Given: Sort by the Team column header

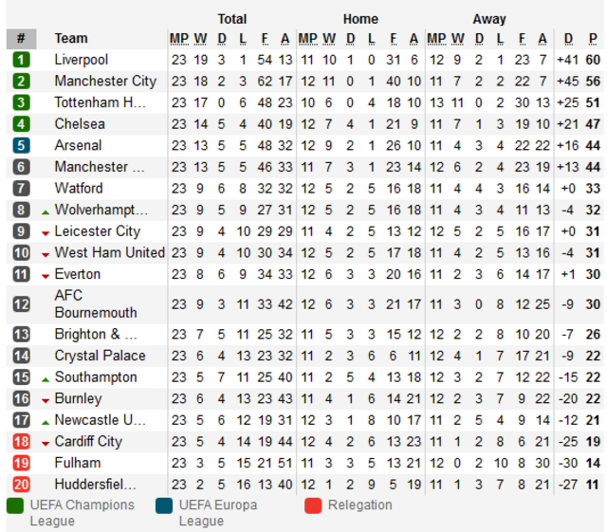Looking at the screenshot, I should coord(71,38).
